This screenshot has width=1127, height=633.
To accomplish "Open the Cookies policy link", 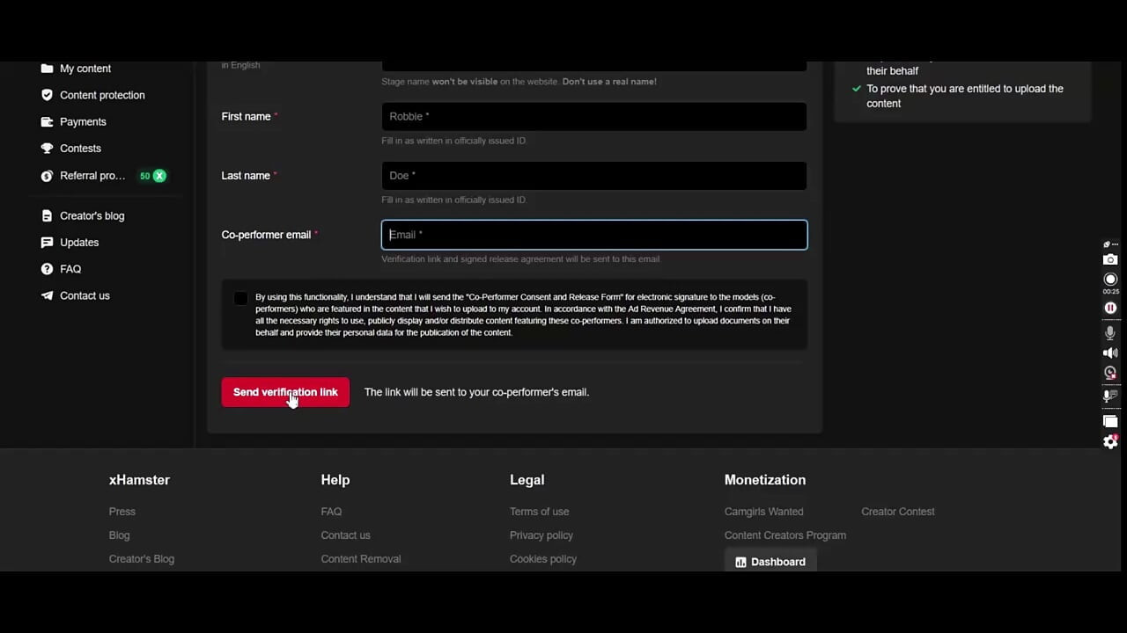I will [x=543, y=559].
